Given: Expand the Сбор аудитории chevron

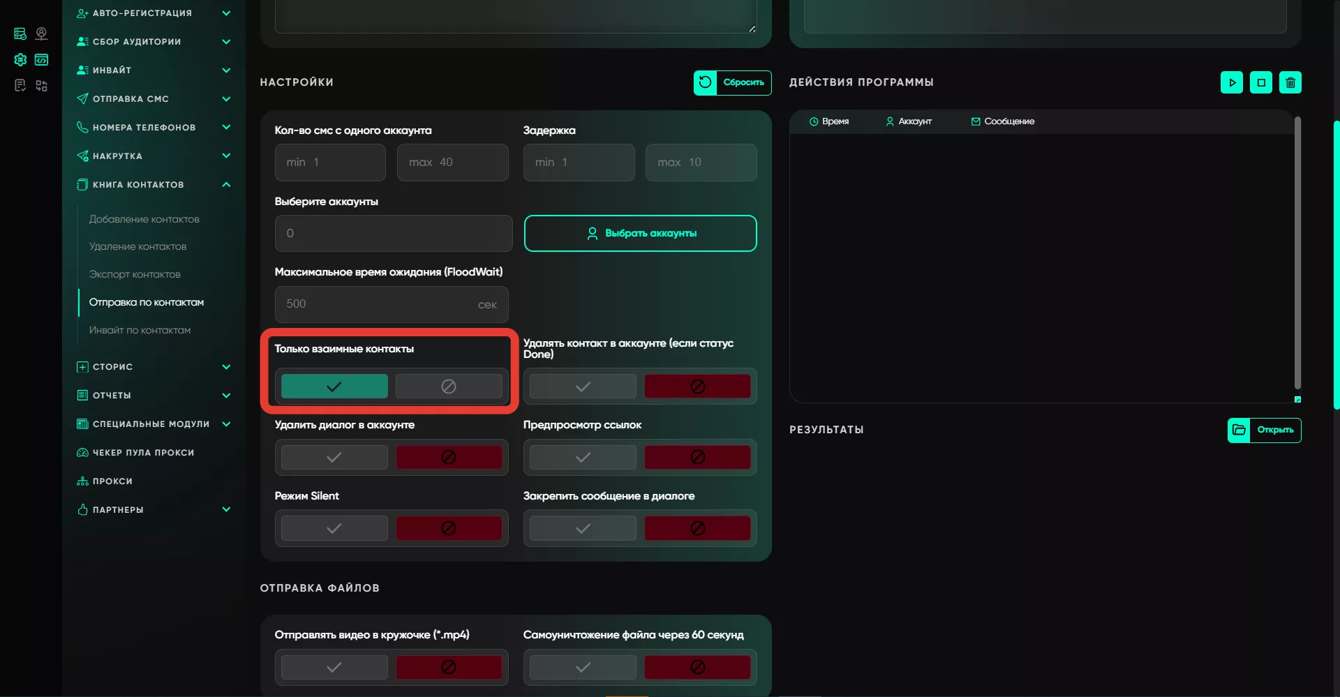Looking at the screenshot, I should point(226,42).
